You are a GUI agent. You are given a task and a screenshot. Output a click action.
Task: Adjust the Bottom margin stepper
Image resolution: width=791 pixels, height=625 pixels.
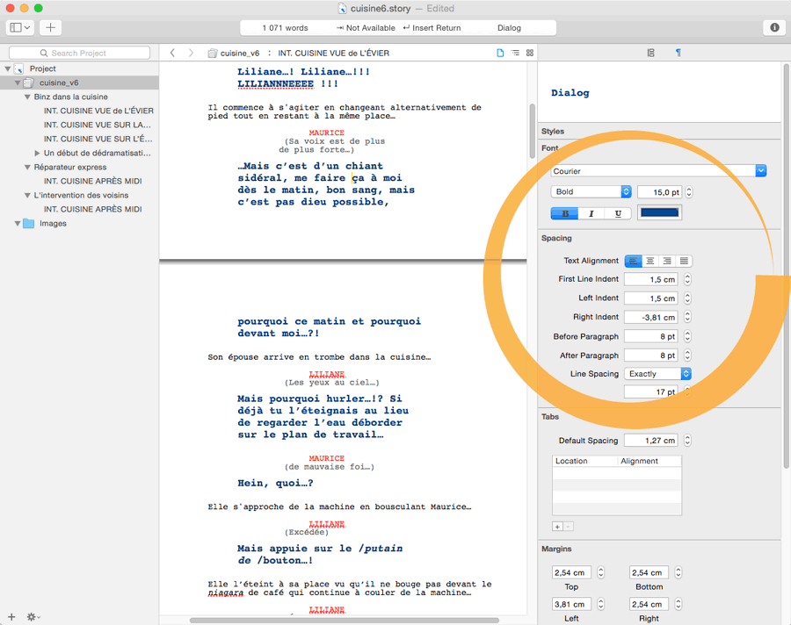(679, 572)
